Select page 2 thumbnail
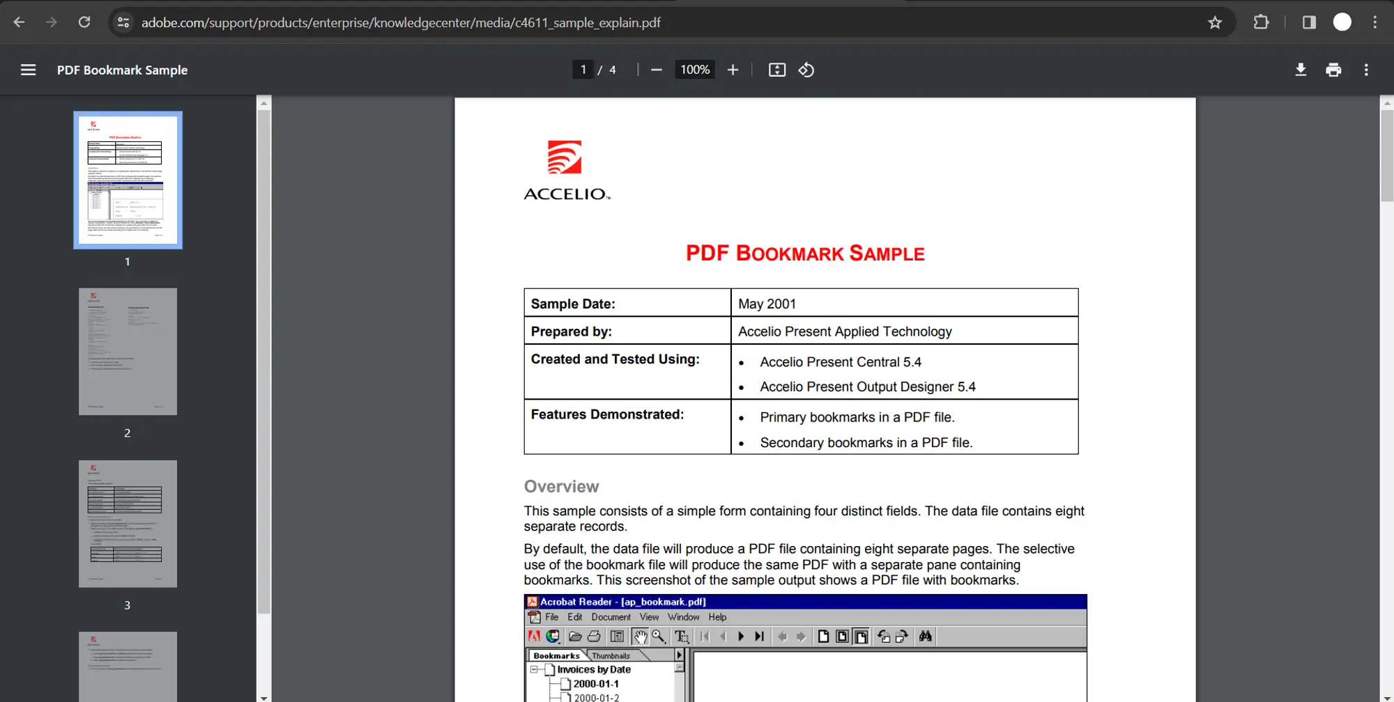The height and width of the screenshot is (702, 1394). tap(128, 352)
